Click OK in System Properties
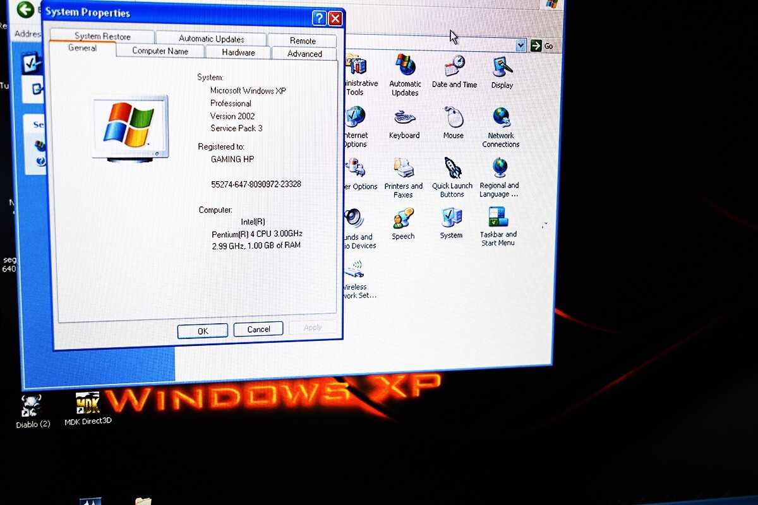Viewport: 758px width, 505px height. (202, 331)
